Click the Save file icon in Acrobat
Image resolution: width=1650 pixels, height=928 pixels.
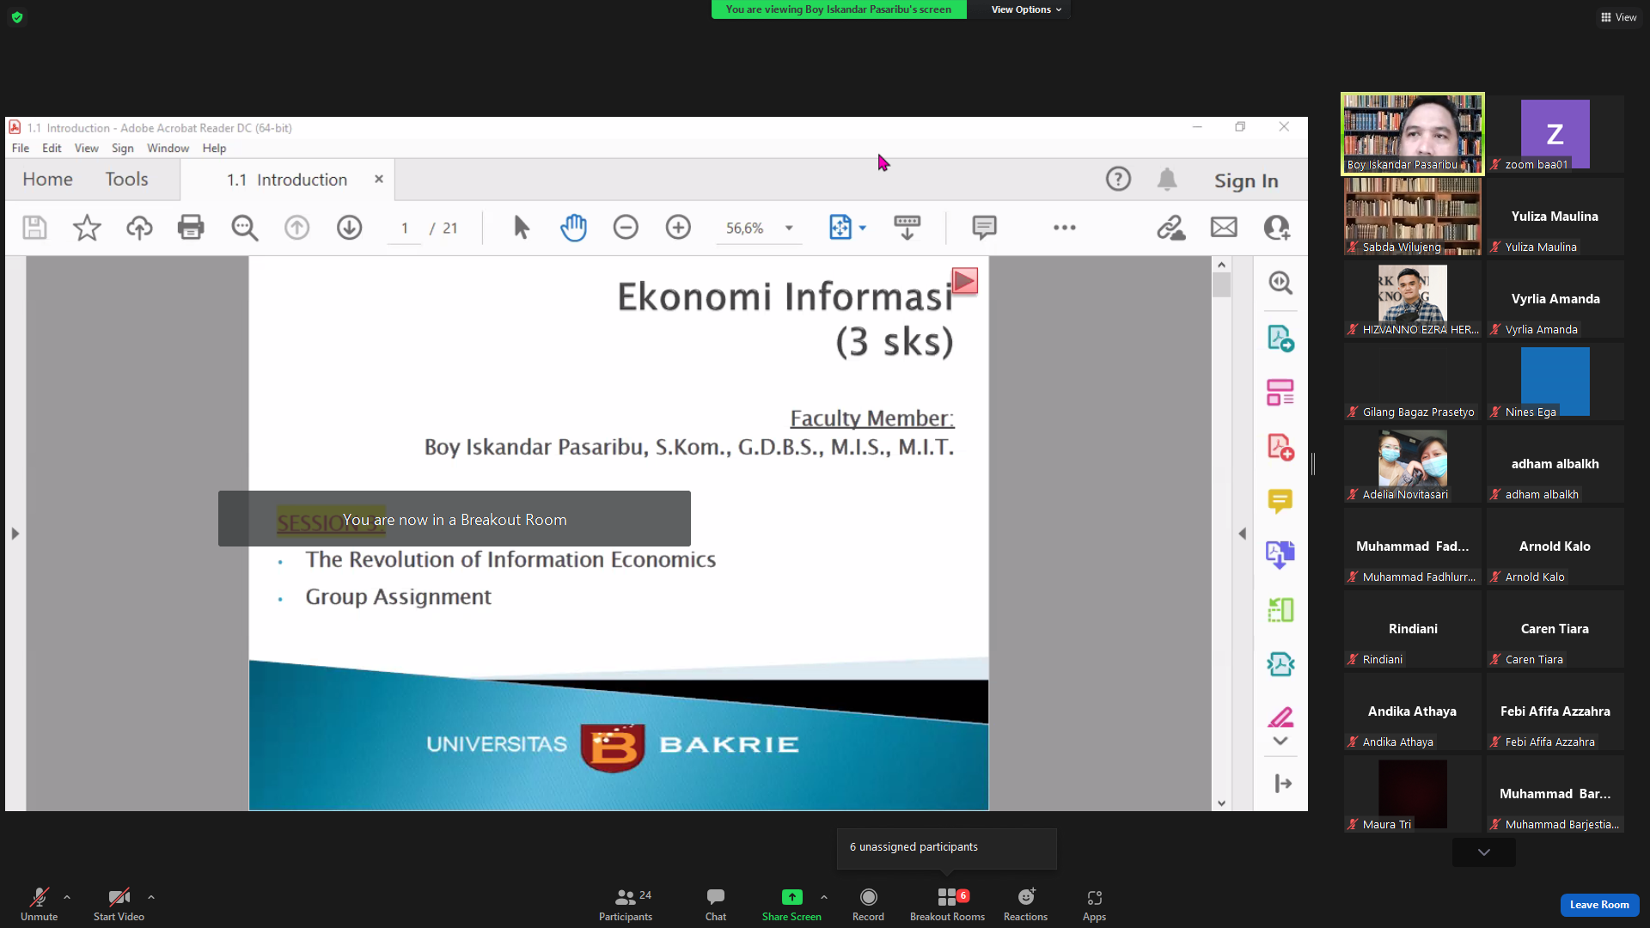click(34, 228)
